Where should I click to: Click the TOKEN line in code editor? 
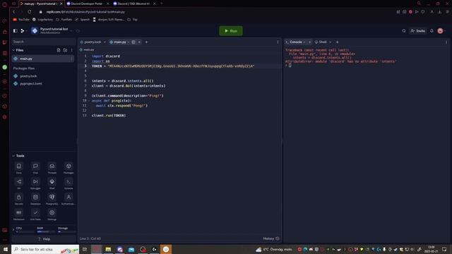[173, 66]
